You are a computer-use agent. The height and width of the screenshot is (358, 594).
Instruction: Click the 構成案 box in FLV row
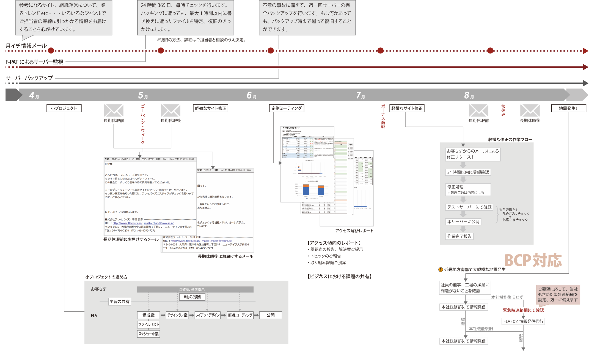pyautogui.click(x=148, y=315)
